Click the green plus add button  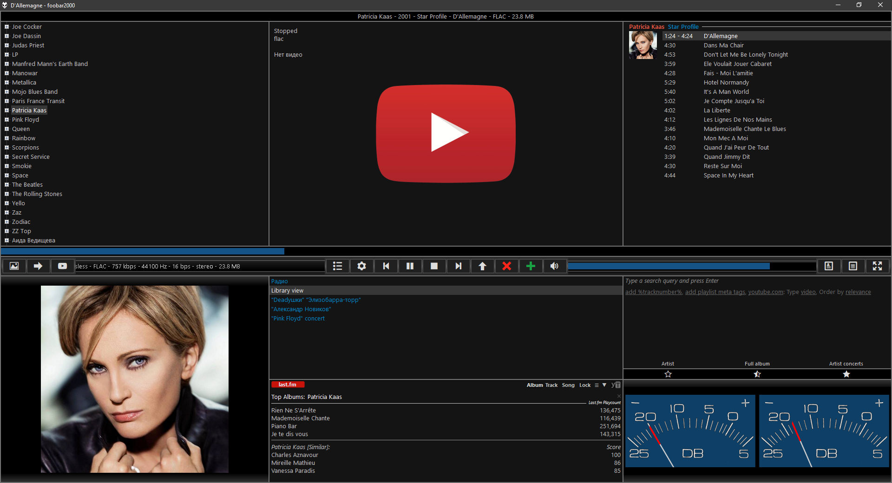tap(531, 266)
